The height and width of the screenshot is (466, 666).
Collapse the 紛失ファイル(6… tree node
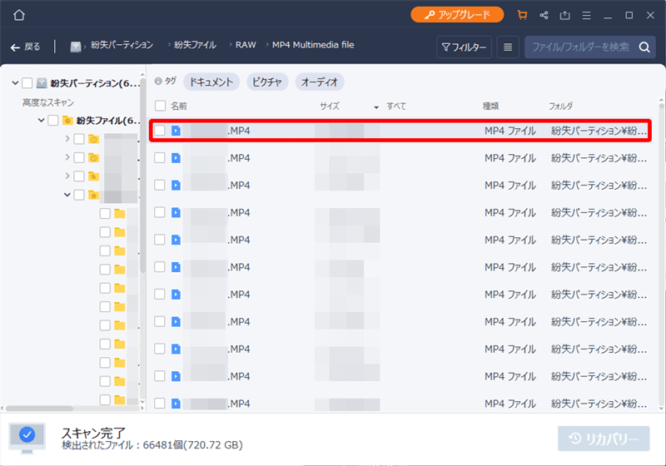(x=41, y=120)
